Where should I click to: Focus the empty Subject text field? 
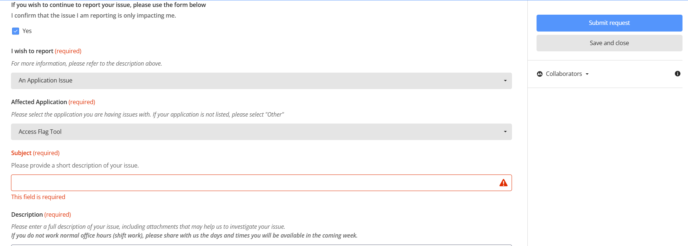tap(253, 183)
